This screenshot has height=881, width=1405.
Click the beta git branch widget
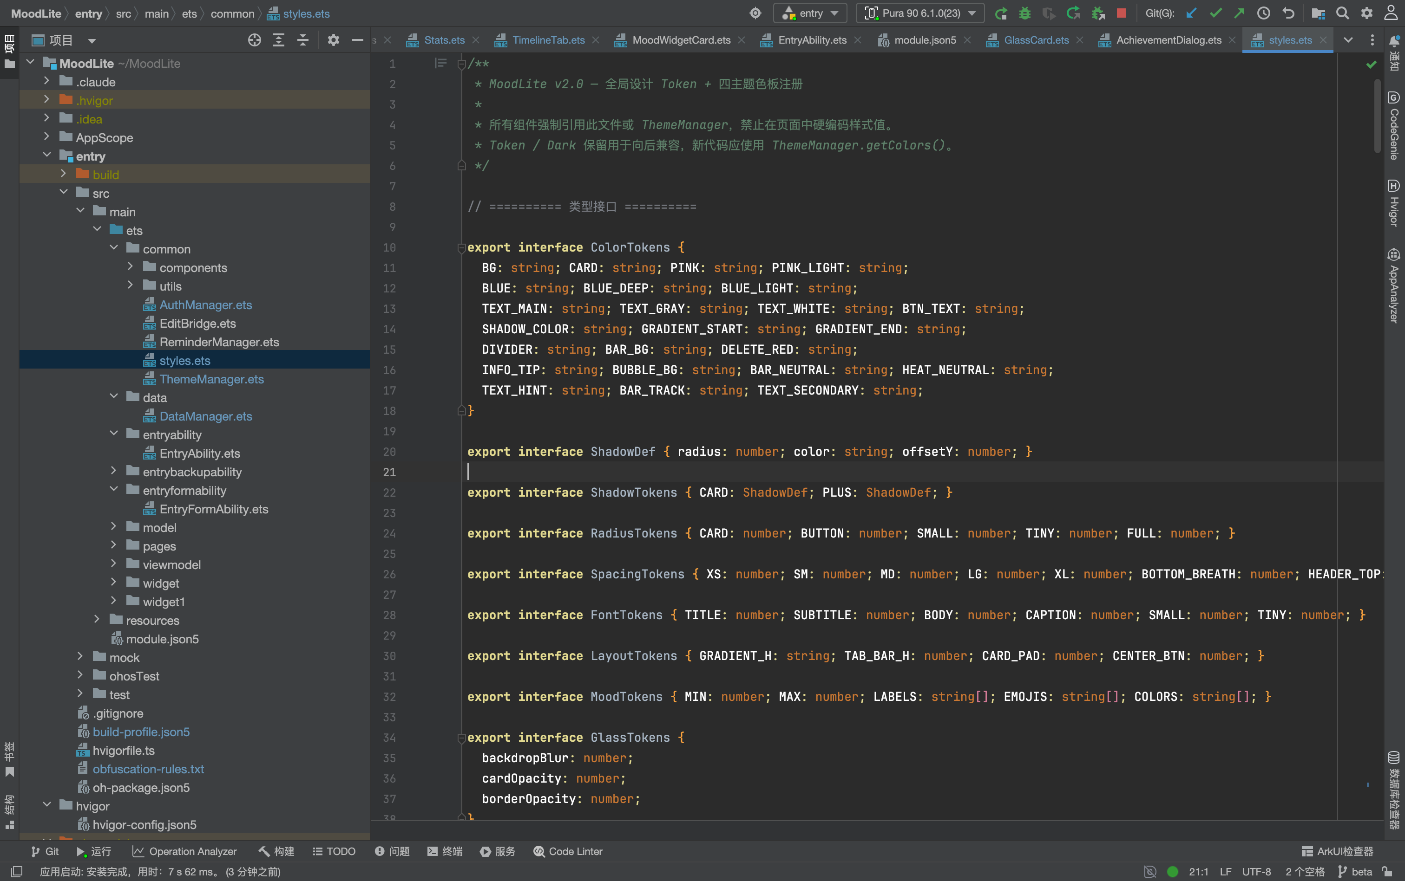coord(1355,871)
